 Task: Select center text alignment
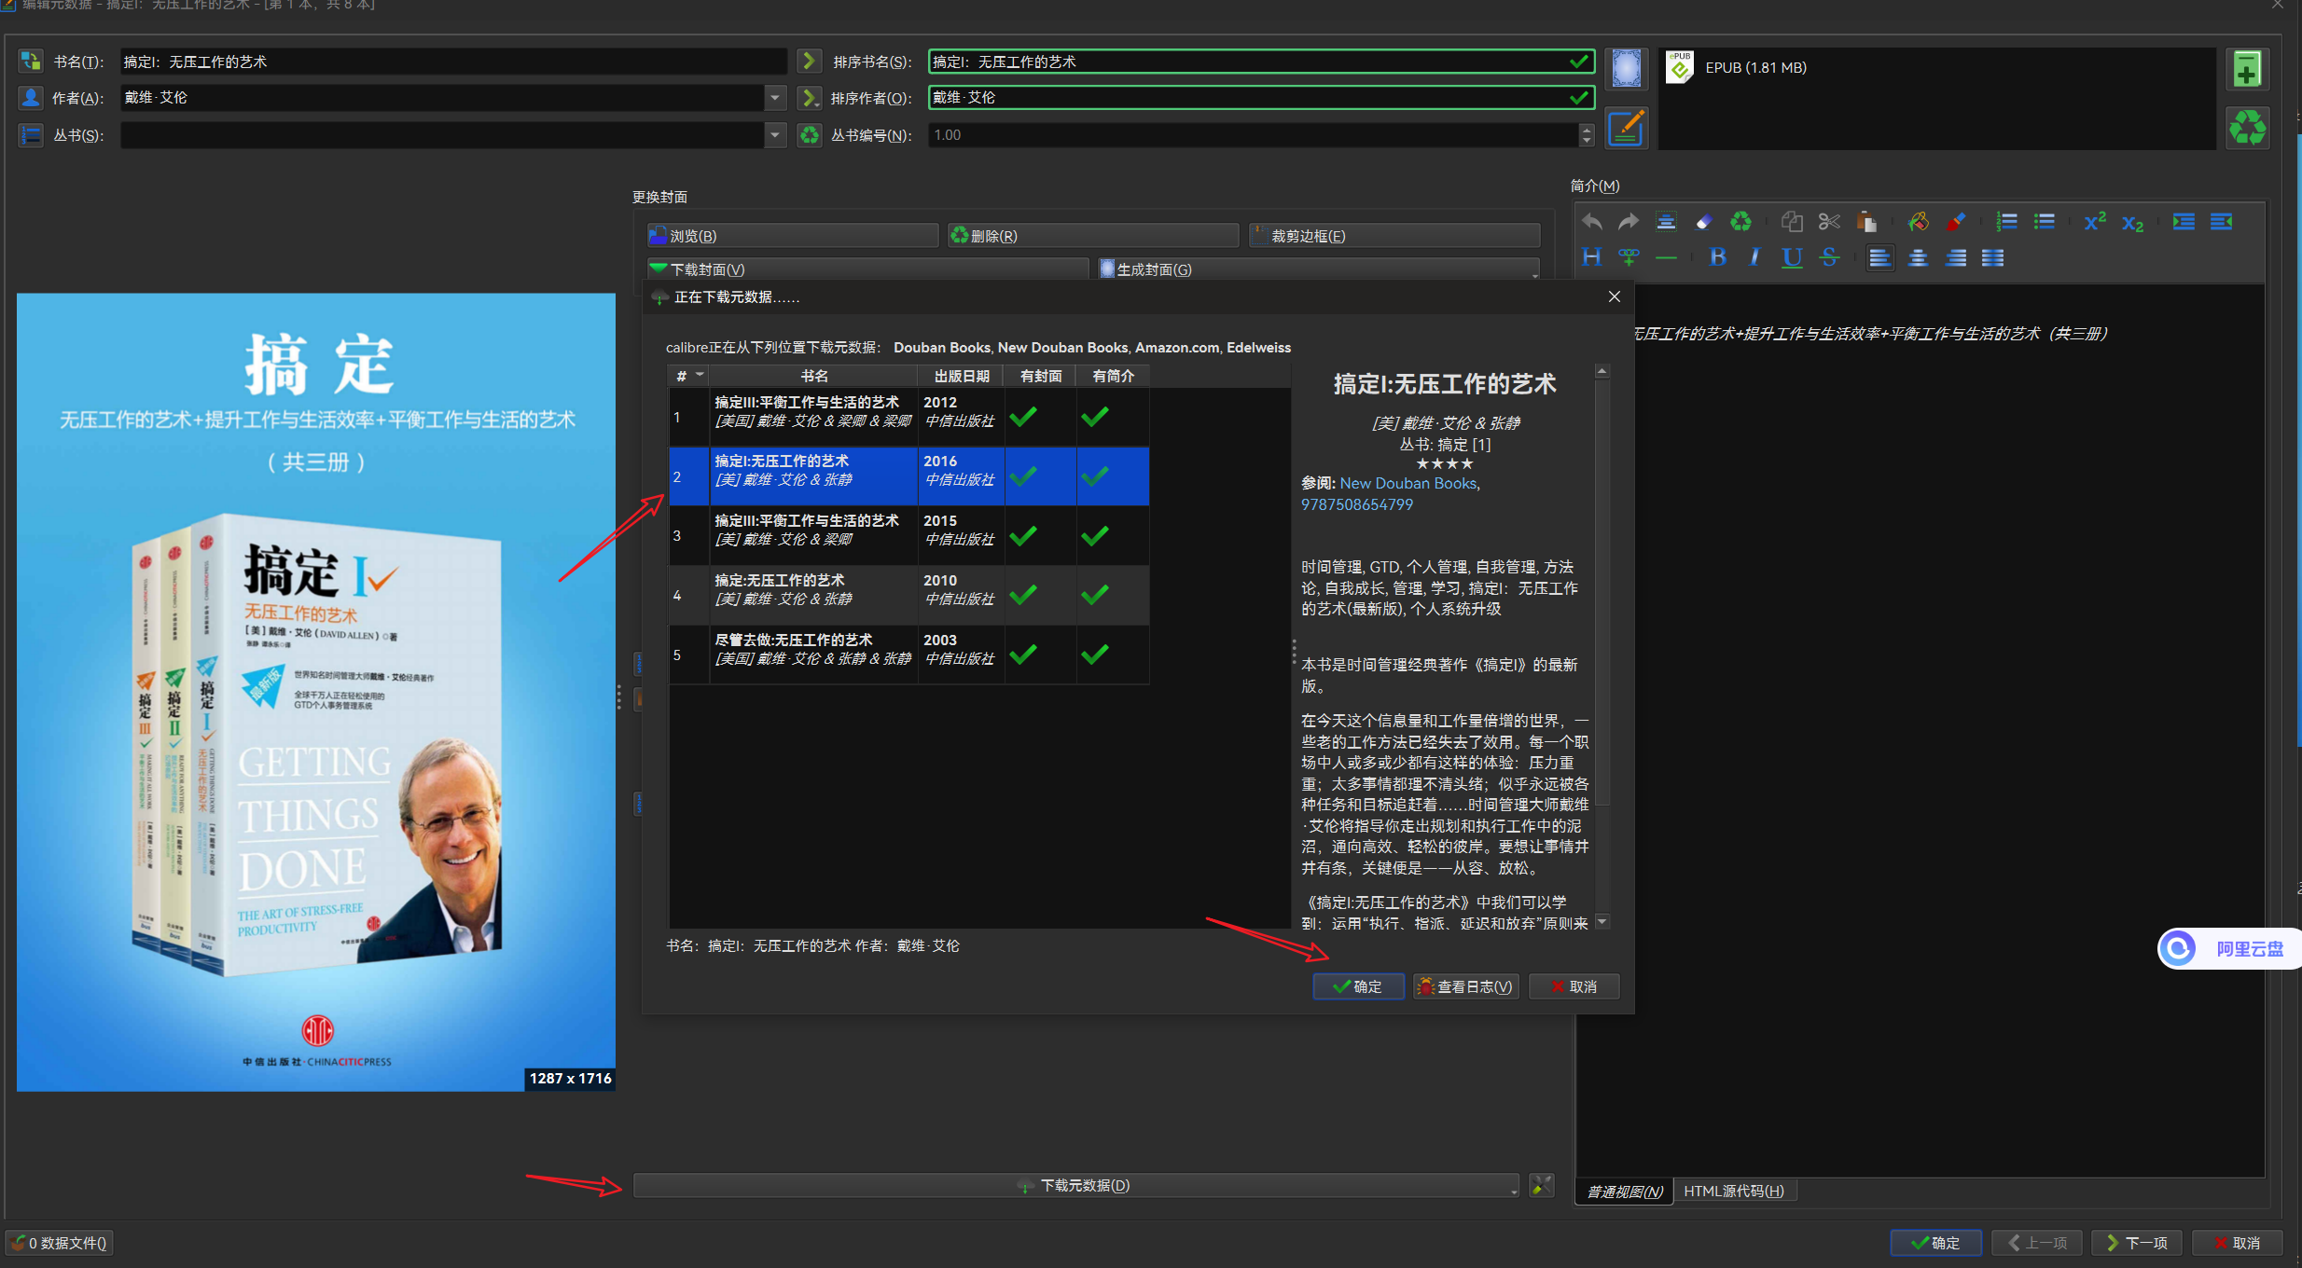(x=1918, y=257)
